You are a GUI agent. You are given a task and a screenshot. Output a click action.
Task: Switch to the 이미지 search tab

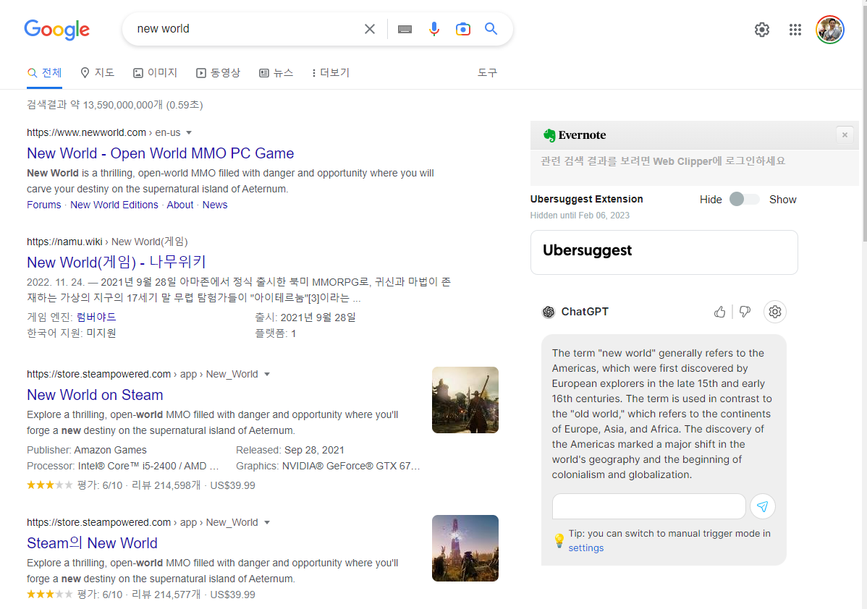(155, 72)
